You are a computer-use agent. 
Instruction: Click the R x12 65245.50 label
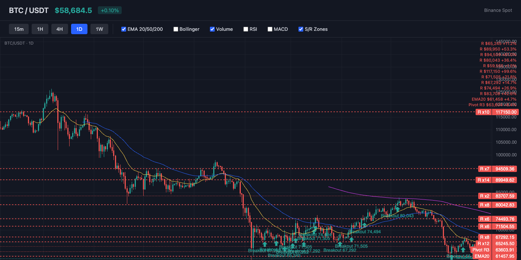click(x=497, y=243)
